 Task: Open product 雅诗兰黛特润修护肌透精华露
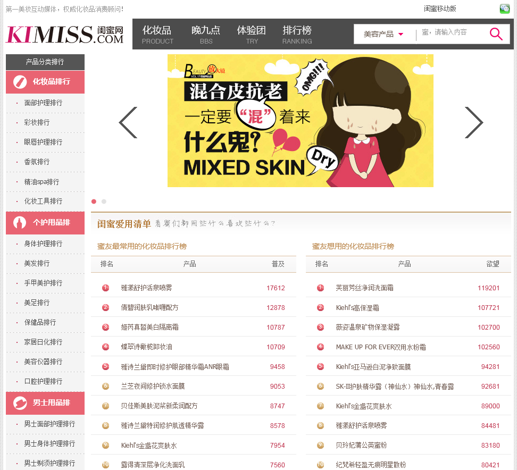coord(163,425)
